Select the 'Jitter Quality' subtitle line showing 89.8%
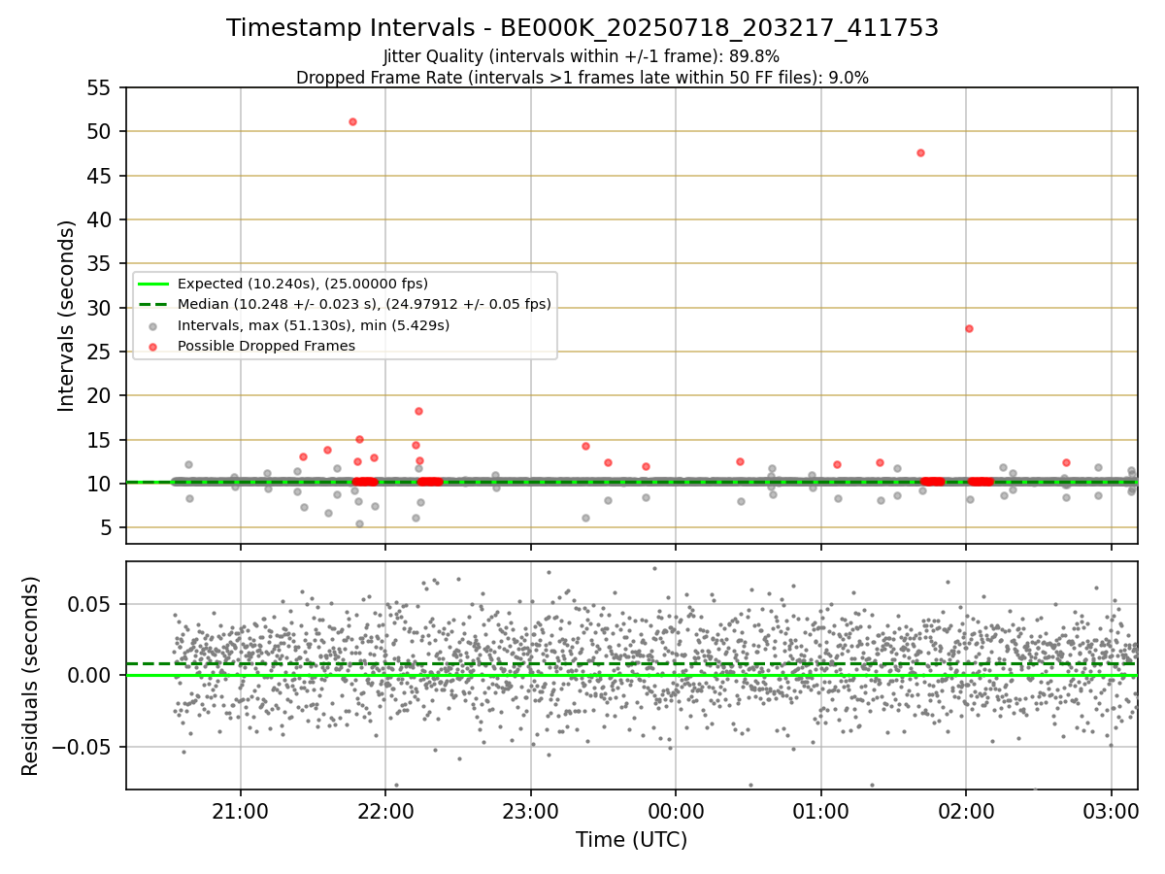1165x874 pixels. point(582,57)
